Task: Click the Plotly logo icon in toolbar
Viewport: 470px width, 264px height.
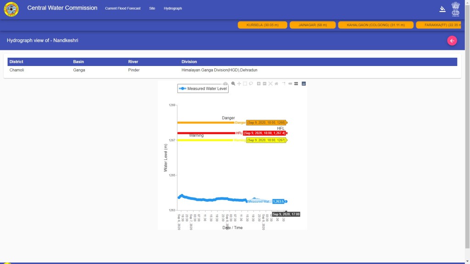Action: (x=304, y=83)
